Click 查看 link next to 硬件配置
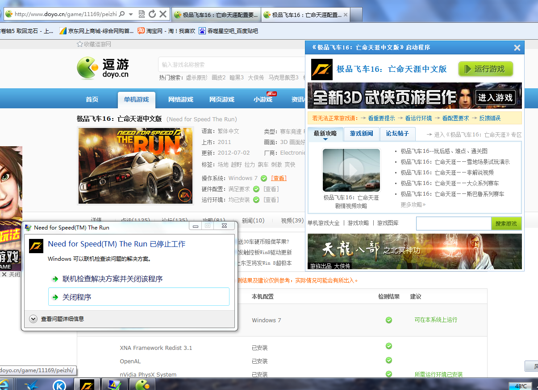This screenshot has width=538, height=390. click(x=271, y=189)
